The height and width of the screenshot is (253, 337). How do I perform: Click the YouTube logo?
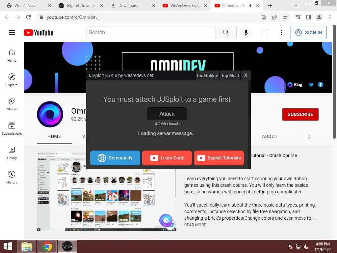click(x=39, y=33)
